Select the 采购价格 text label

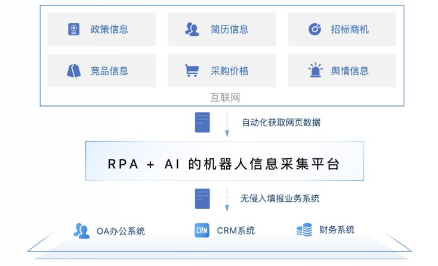click(x=229, y=71)
